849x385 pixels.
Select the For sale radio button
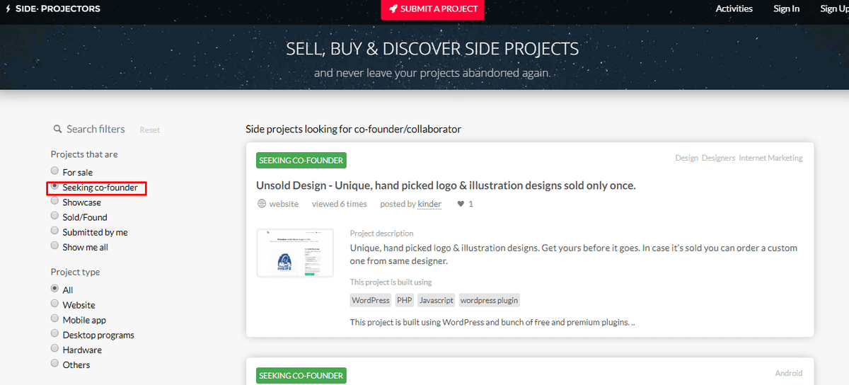point(54,171)
